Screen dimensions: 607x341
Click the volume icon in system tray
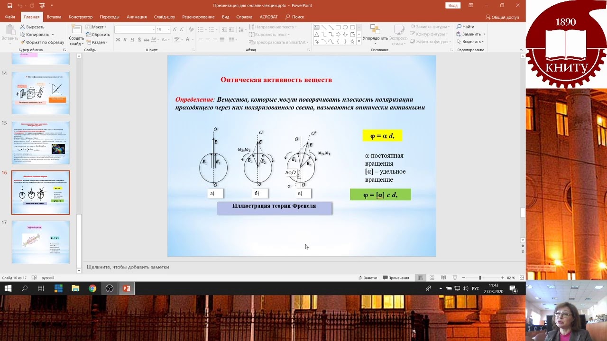(465, 288)
